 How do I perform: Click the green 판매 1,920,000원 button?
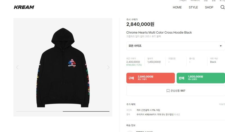click(x=201, y=78)
